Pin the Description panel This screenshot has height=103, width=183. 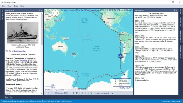(x=39, y=10)
